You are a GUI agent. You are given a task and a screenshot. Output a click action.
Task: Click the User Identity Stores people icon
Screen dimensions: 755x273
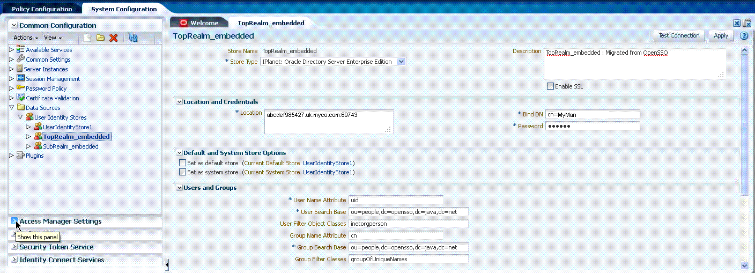(x=29, y=117)
